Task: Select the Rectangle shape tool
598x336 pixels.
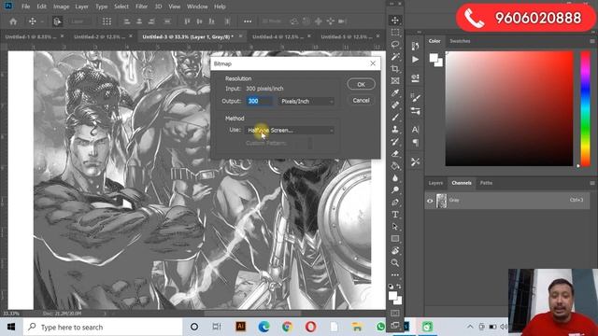Action: click(395, 239)
